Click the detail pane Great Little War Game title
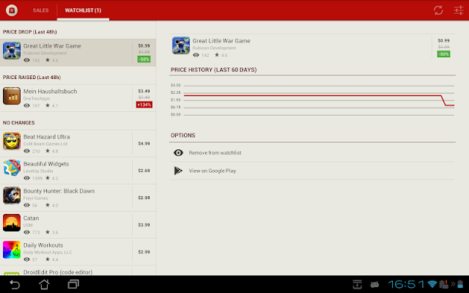This screenshot has width=469, height=293. point(221,41)
